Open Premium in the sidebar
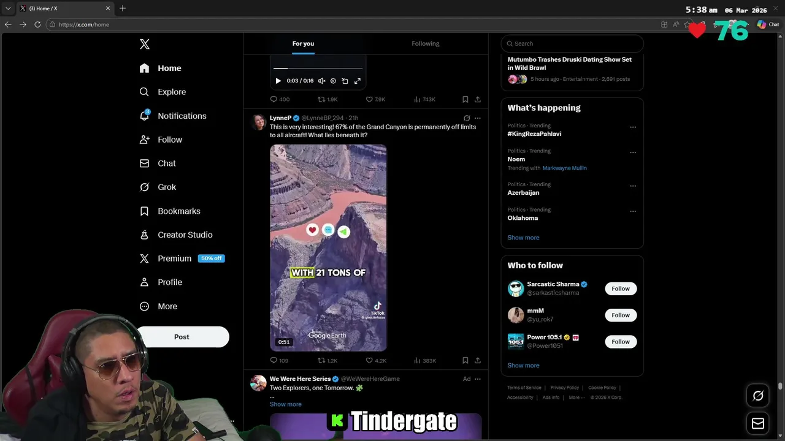 point(182,258)
